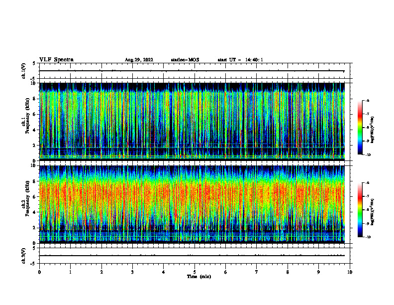This screenshot has width=394, height=305.
Task: Click the "2" kHz tick on ch.2 axis
Action: click(x=35, y=228)
